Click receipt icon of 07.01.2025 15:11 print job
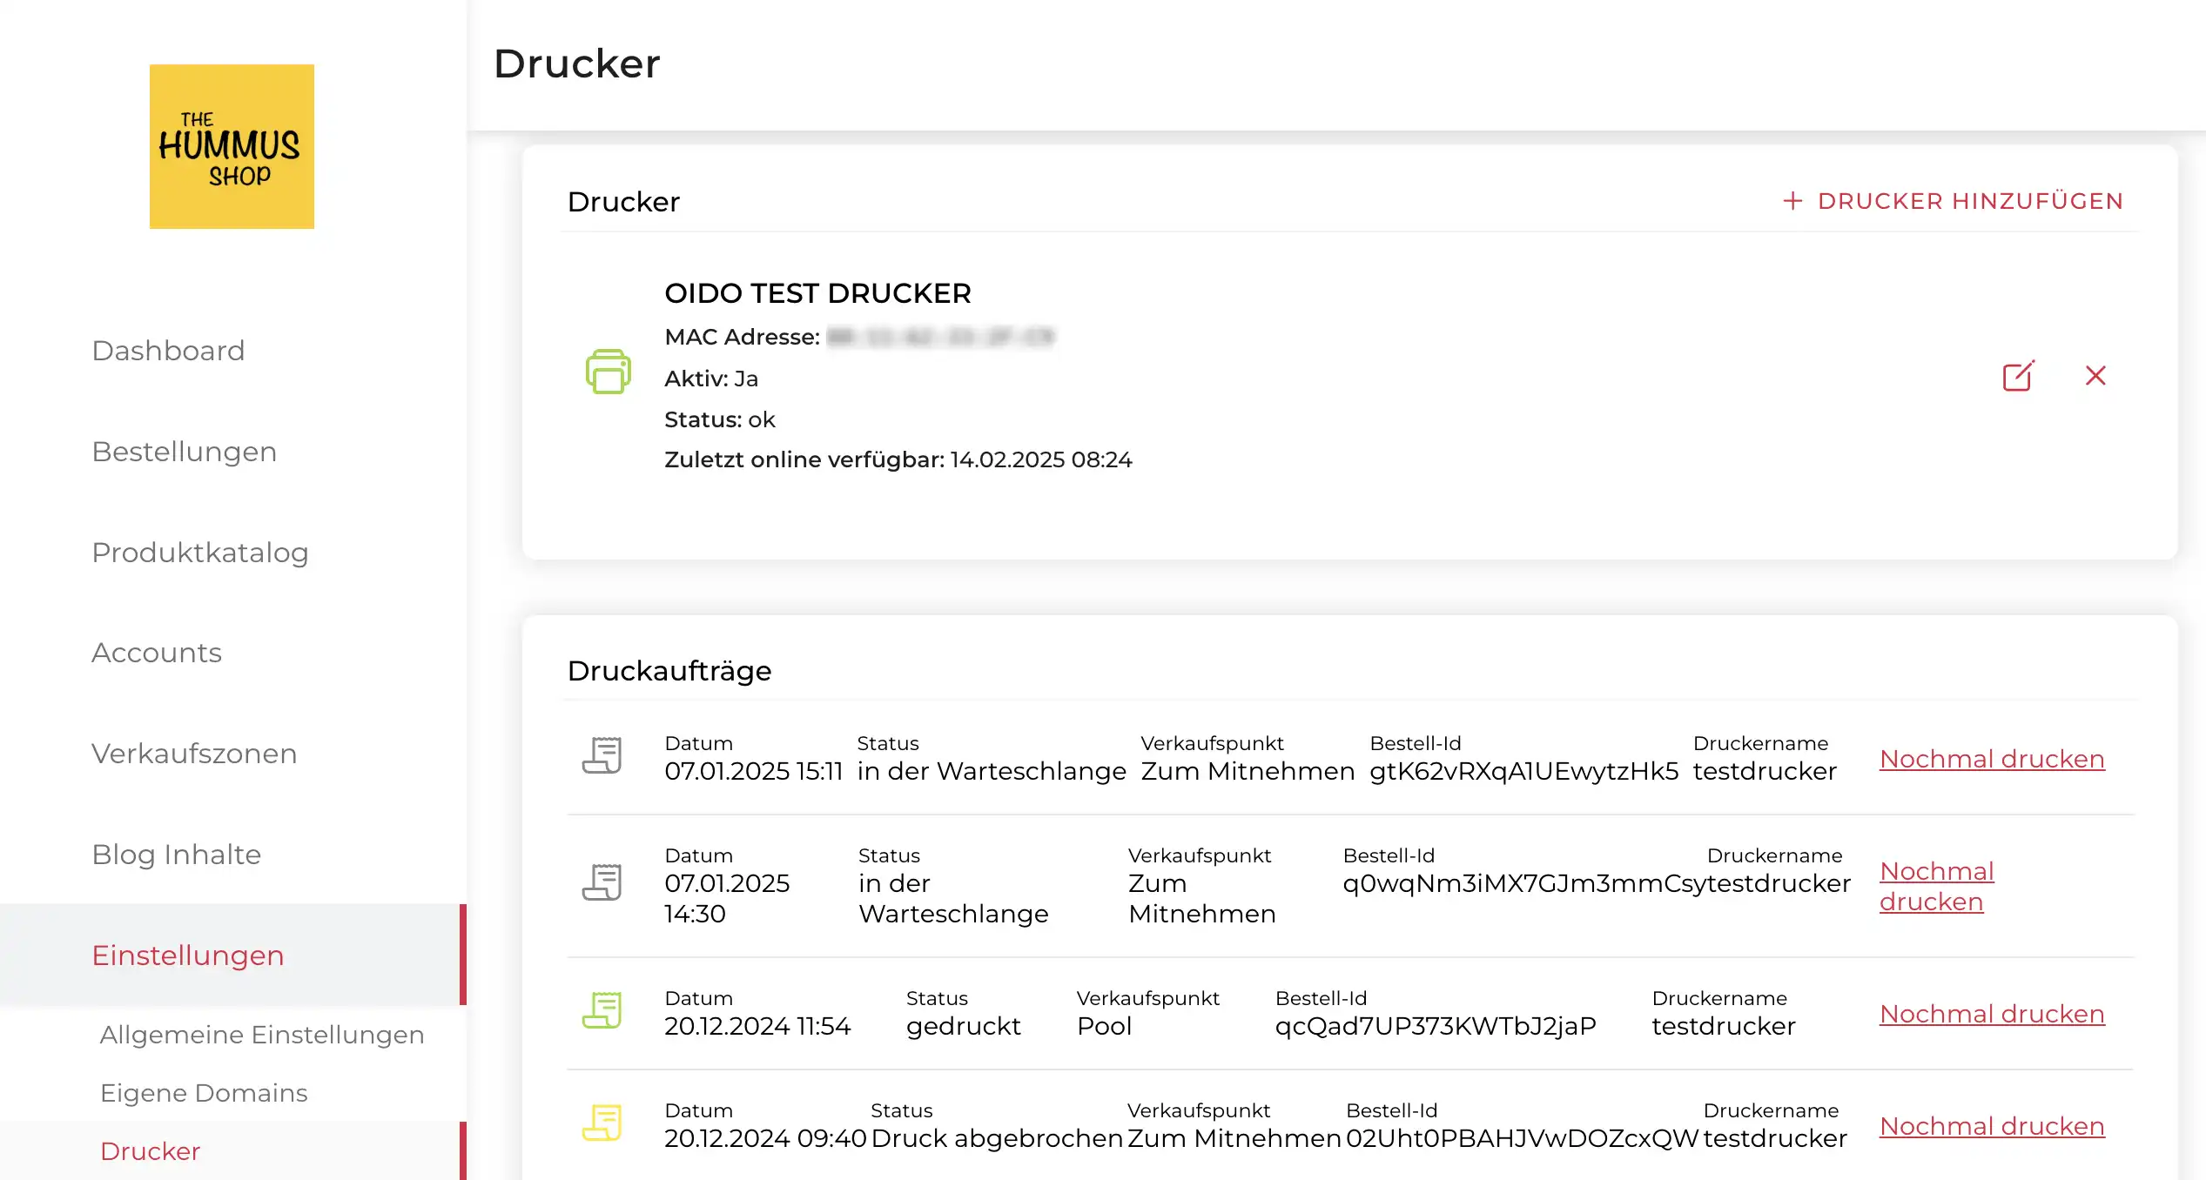 coord(602,755)
